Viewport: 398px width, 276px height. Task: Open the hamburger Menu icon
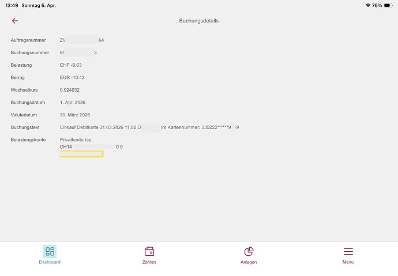[348, 251]
